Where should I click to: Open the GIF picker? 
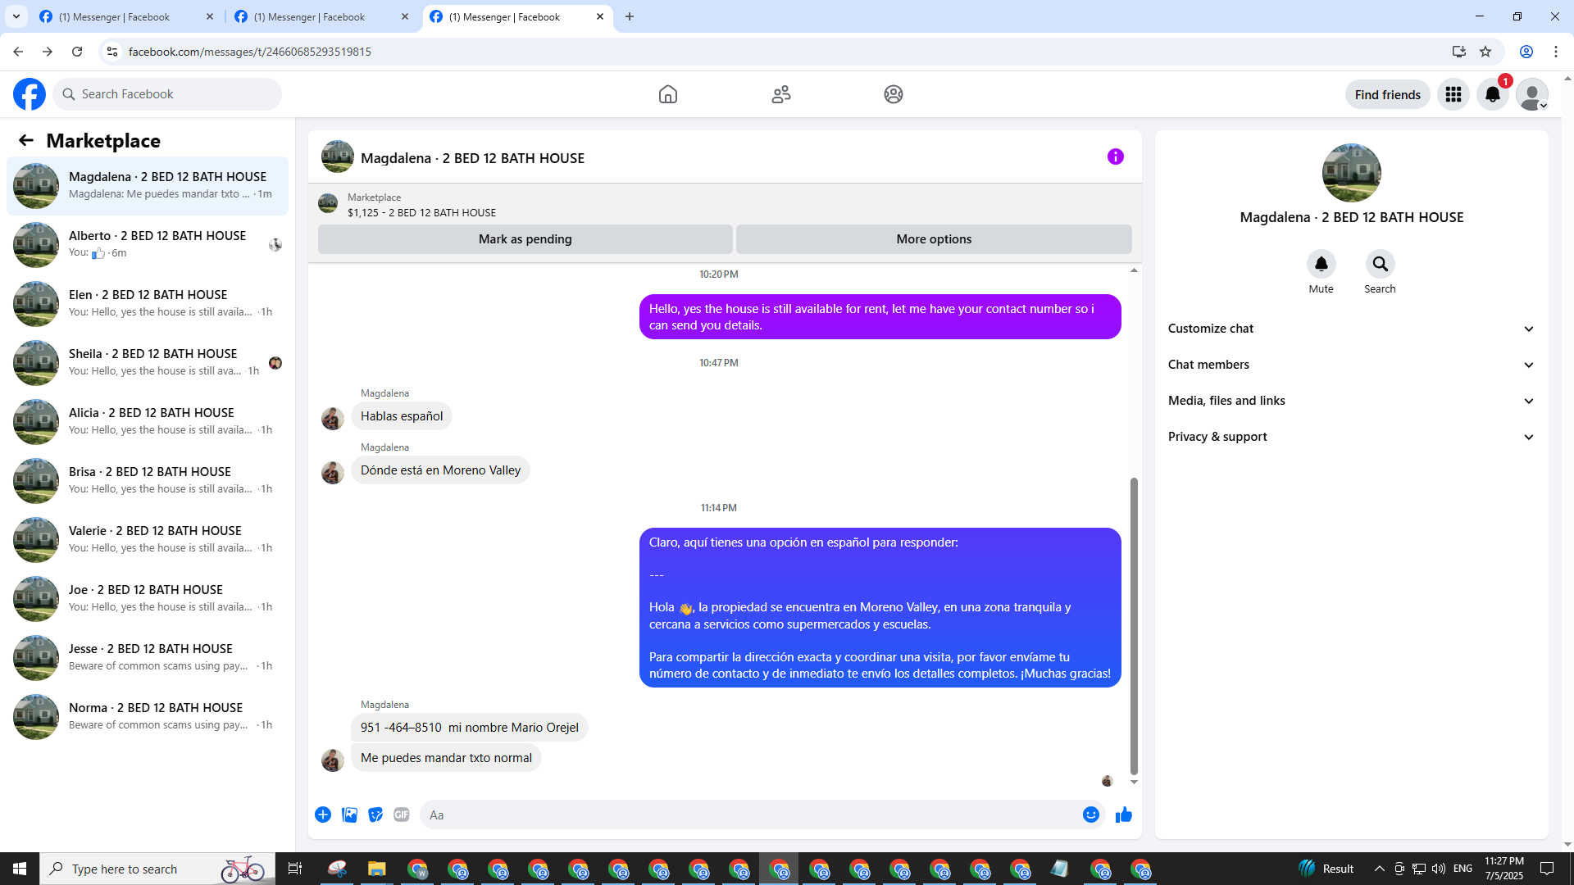(x=401, y=815)
